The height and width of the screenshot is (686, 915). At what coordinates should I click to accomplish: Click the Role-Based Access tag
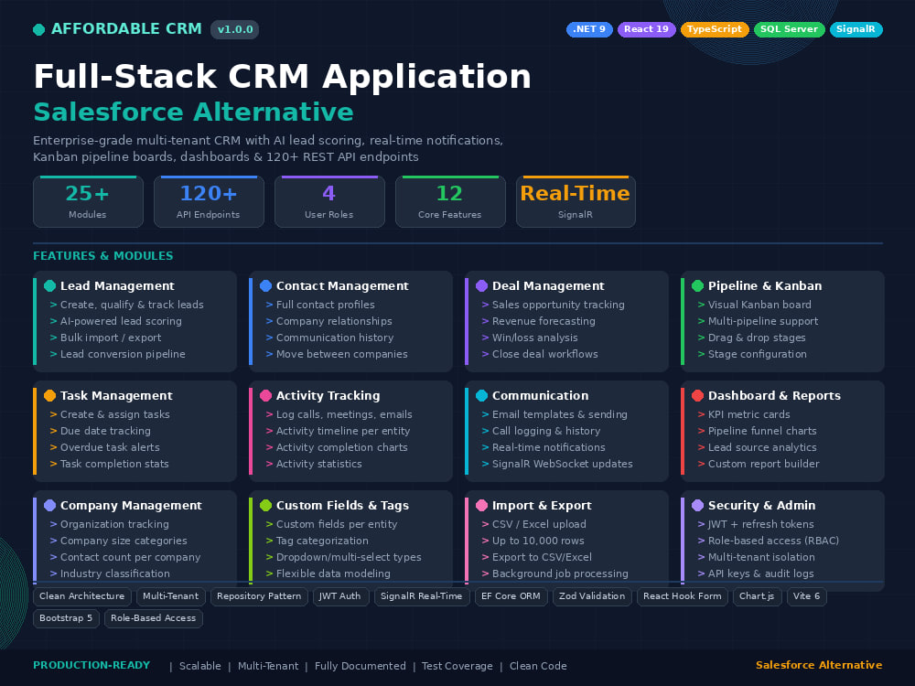point(154,618)
